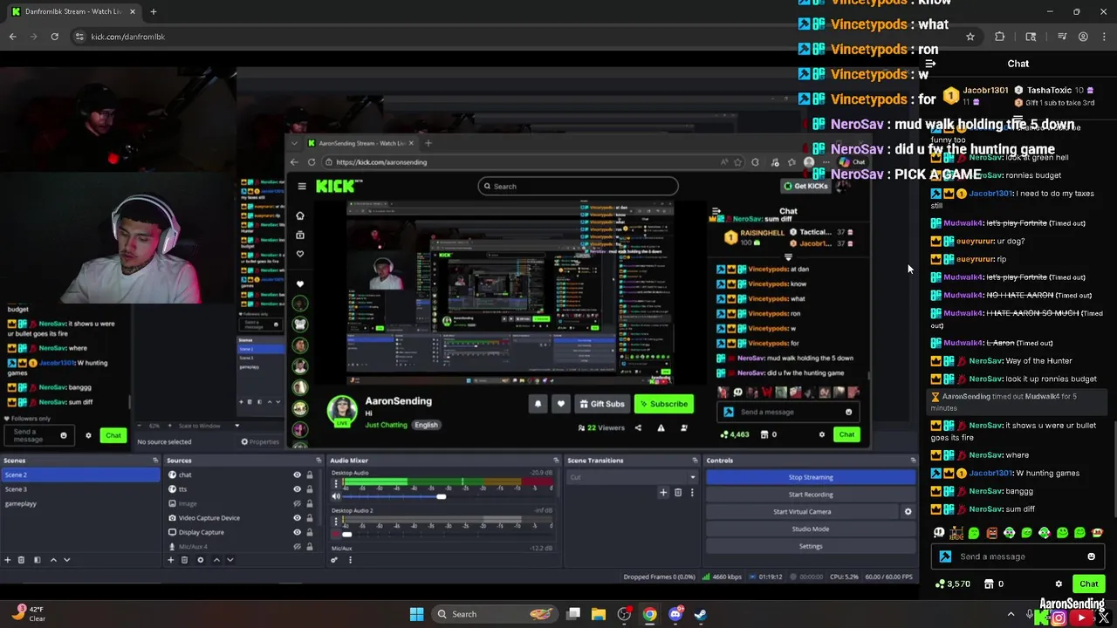The image size is (1117, 628).
Task: Hide the Display Capture source
Action: (x=297, y=532)
